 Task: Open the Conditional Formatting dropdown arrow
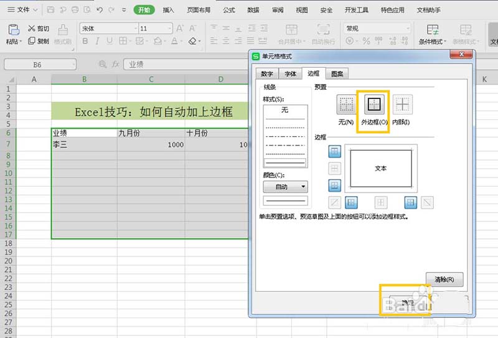[x=445, y=42]
